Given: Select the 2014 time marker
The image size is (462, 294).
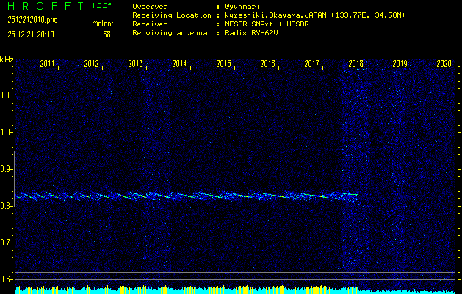Looking at the screenshot, I should pos(180,64).
